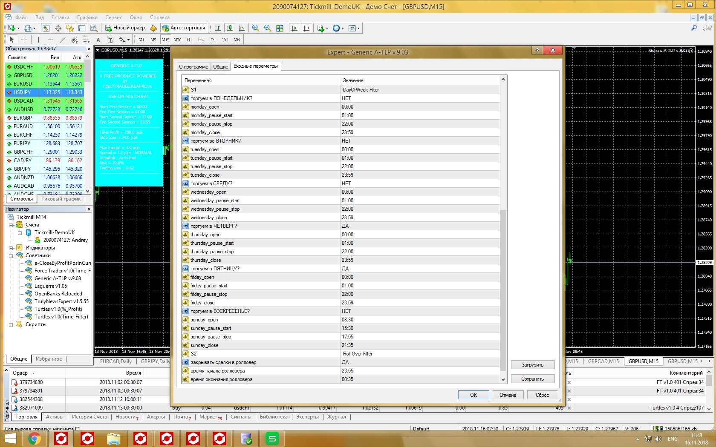Select the text label tool
Viewport: 716px width, 447px height.
[x=110, y=40]
